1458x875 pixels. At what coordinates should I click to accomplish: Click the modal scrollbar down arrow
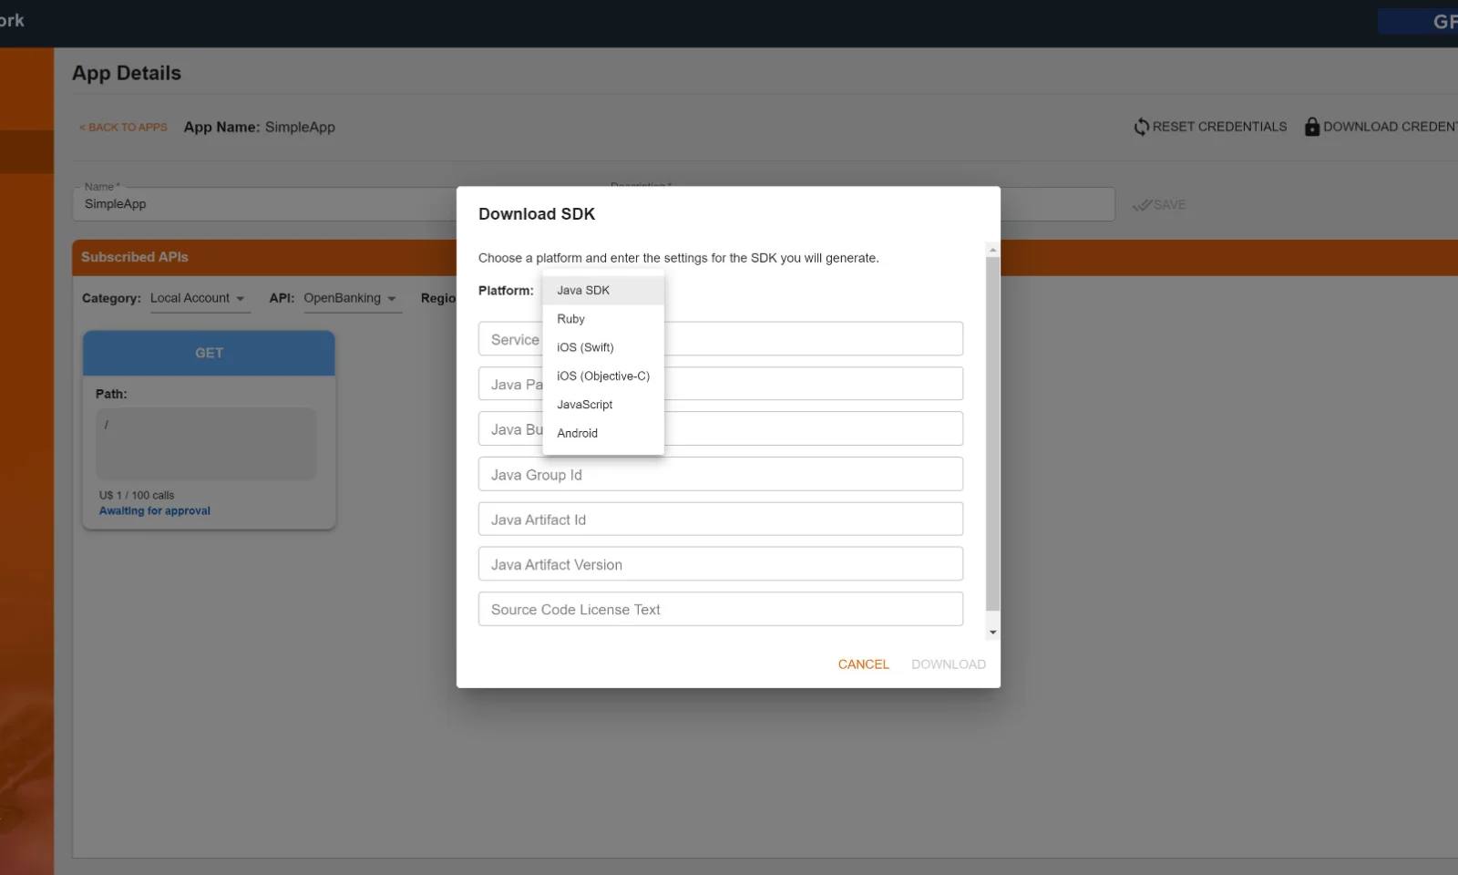pos(992,632)
